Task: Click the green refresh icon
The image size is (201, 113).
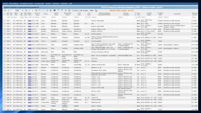Action: pyautogui.click(x=36, y=11)
